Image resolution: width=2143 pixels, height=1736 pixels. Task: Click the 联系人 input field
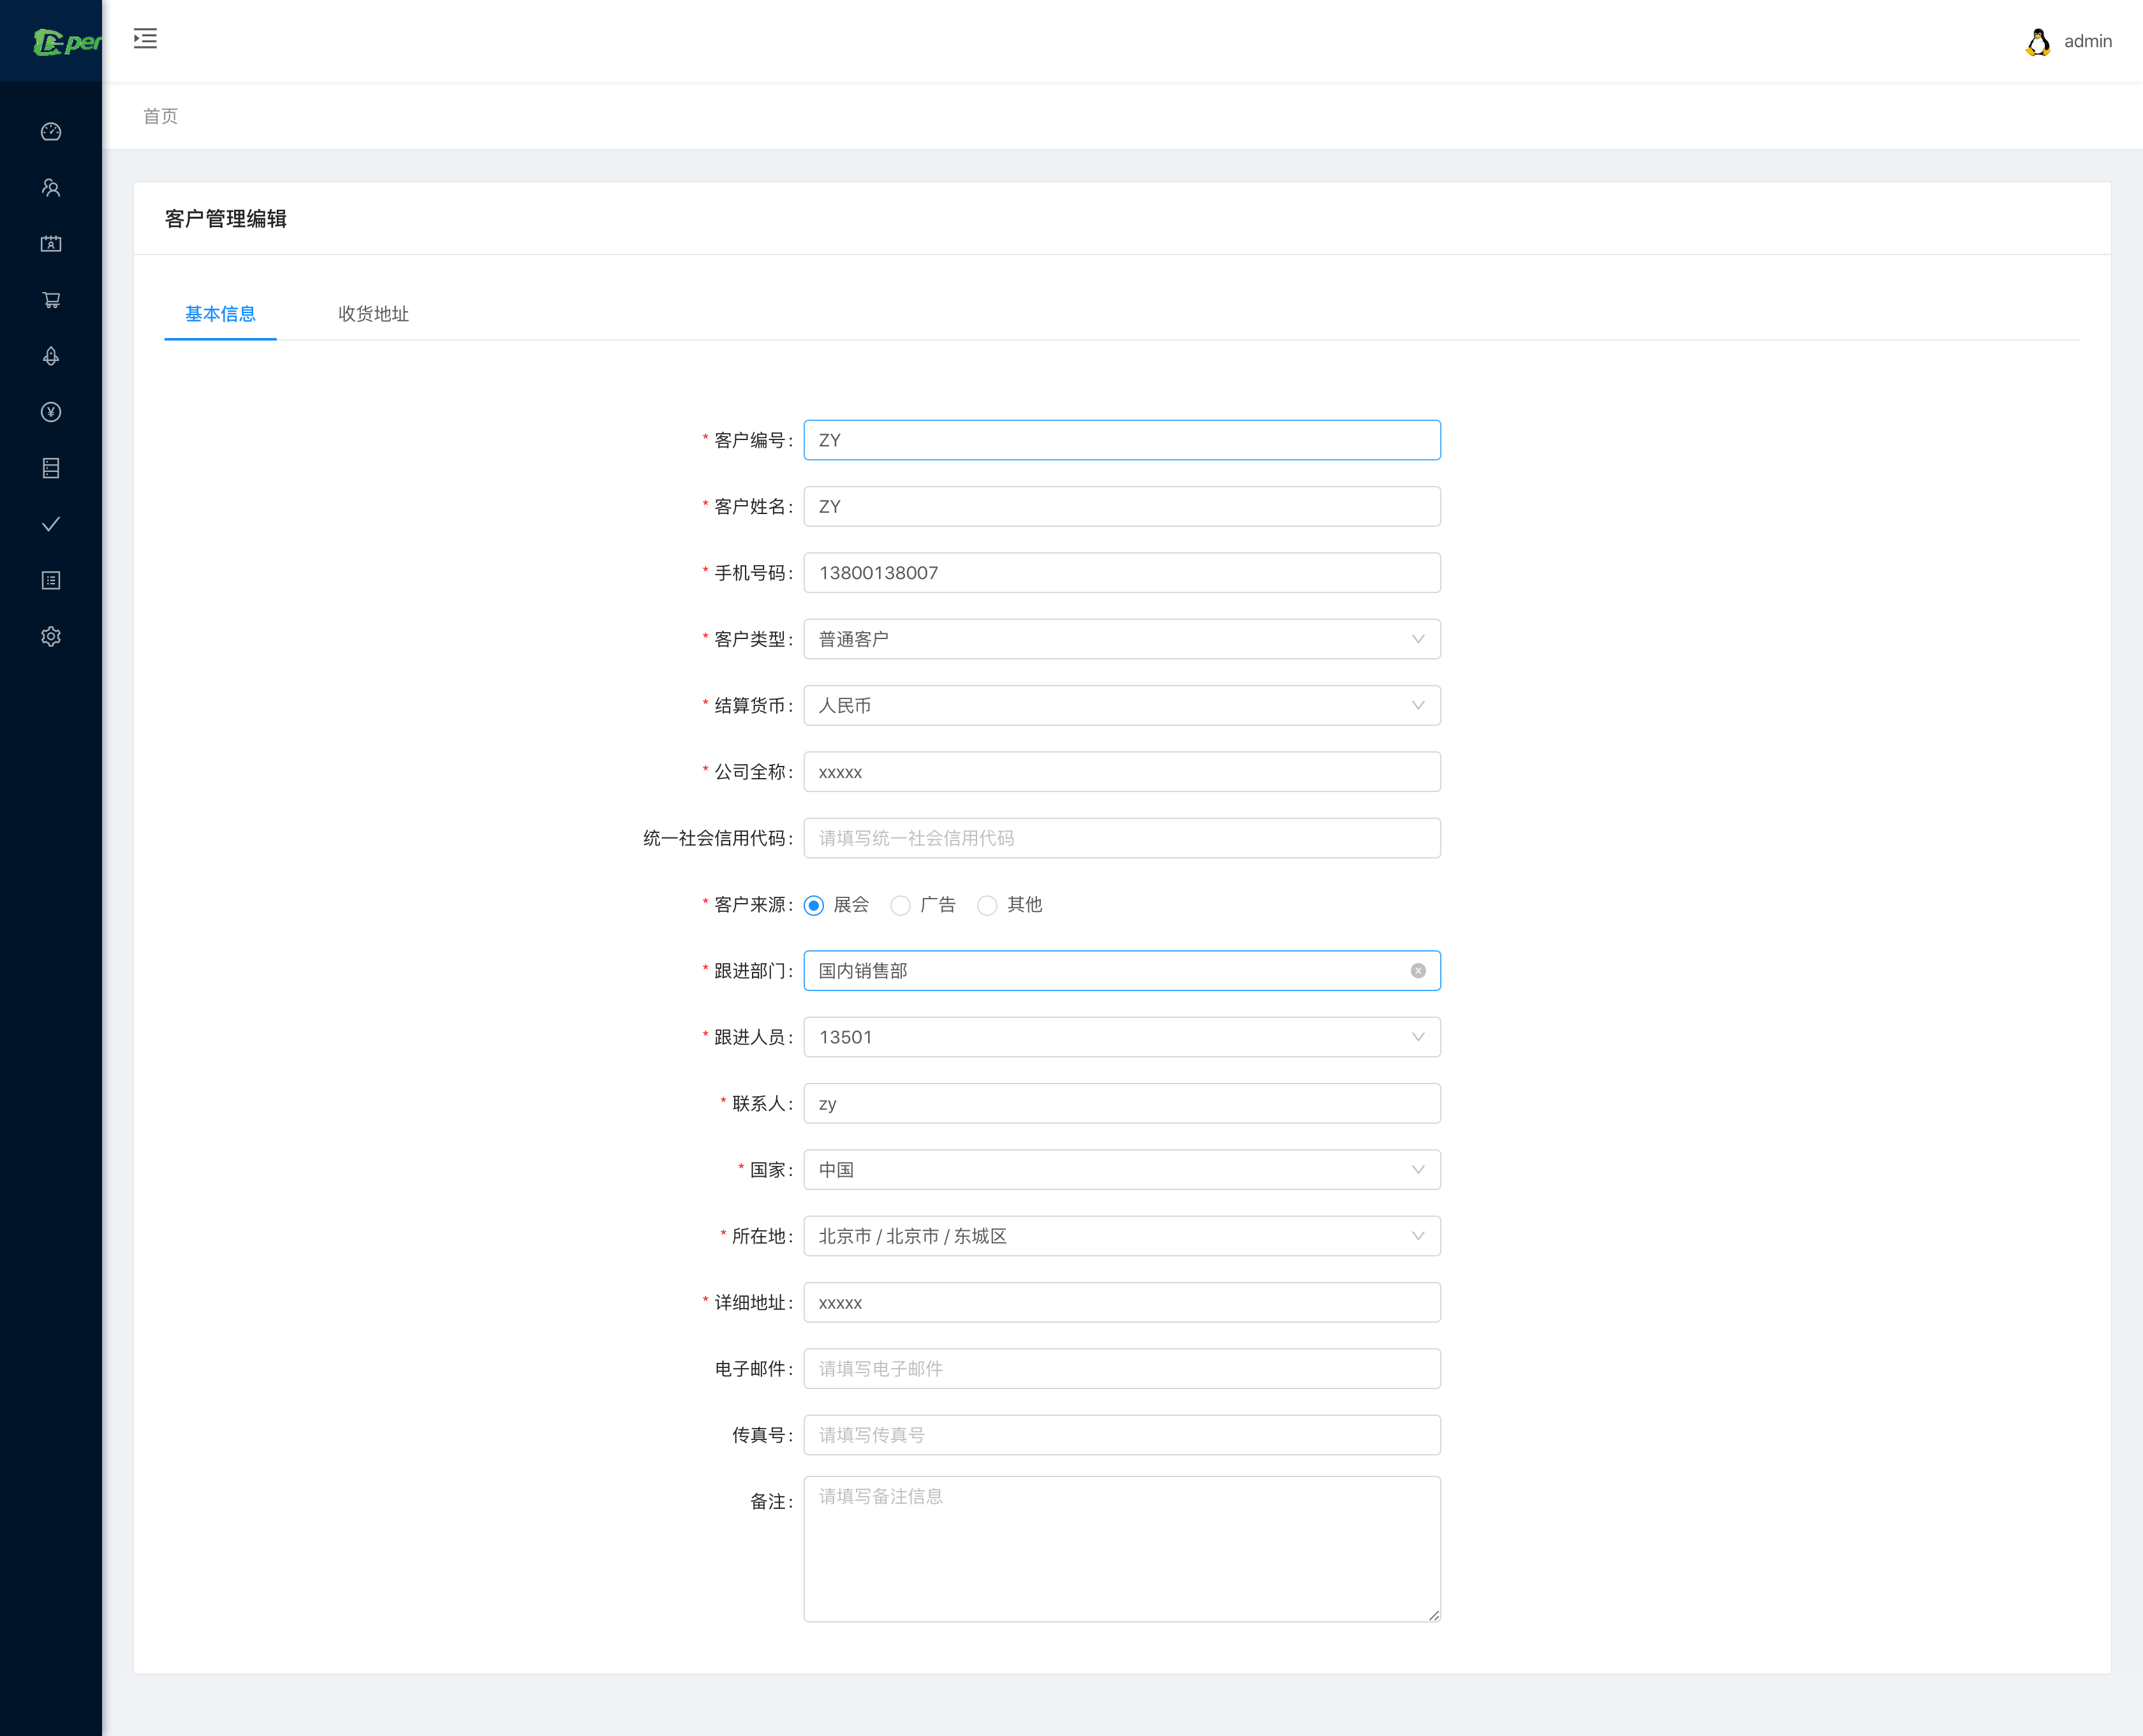pos(1122,1104)
